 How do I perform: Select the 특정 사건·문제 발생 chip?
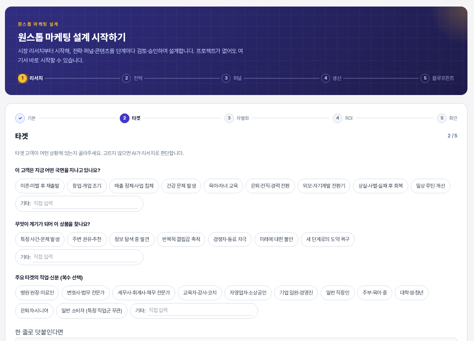(40, 239)
